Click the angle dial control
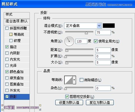This screenshot has height=112, width=135. [x=69, y=41]
